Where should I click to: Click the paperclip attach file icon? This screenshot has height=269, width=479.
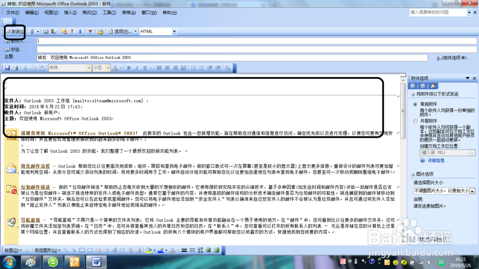coord(32,32)
